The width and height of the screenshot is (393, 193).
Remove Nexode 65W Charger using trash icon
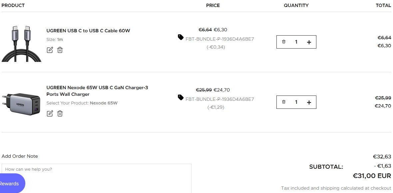60,113
